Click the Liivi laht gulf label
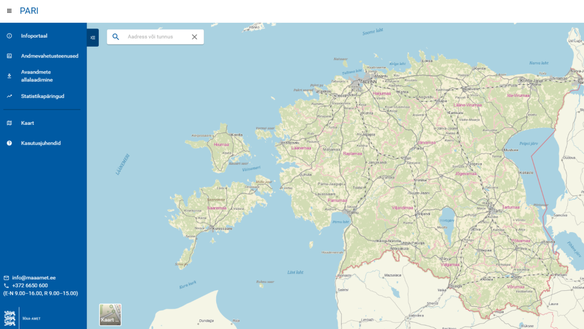Screen dimensions: 584x329 coord(295,273)
